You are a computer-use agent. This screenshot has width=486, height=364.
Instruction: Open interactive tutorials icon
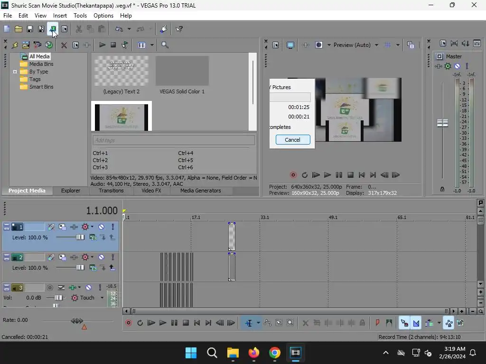pos(164,29)
